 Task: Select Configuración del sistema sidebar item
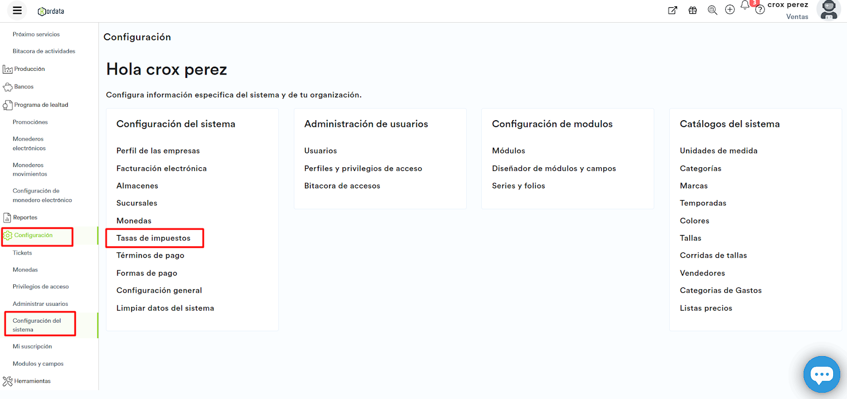point(37,325)
